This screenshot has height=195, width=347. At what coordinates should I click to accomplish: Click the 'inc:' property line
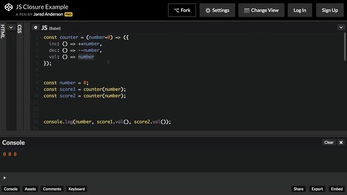pyautogui.click(x=75, y=44)
